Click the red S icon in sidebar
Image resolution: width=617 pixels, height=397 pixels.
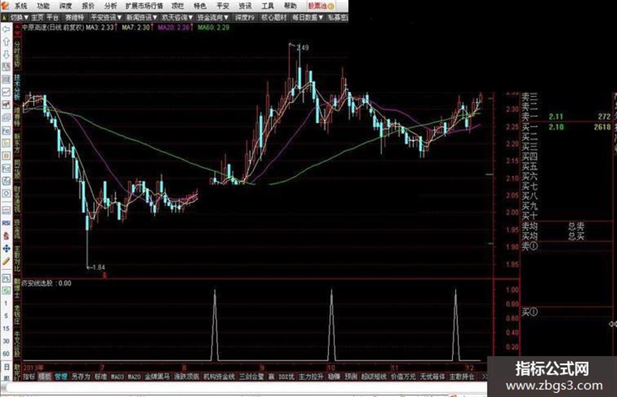(6, 236)
